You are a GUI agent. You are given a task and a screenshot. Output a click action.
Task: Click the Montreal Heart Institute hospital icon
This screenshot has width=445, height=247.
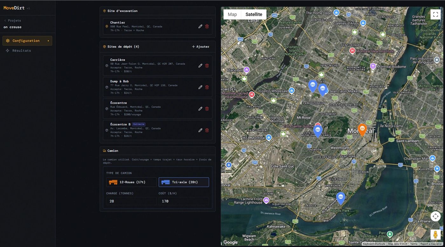pyautogui.click(x=352, y=50)
